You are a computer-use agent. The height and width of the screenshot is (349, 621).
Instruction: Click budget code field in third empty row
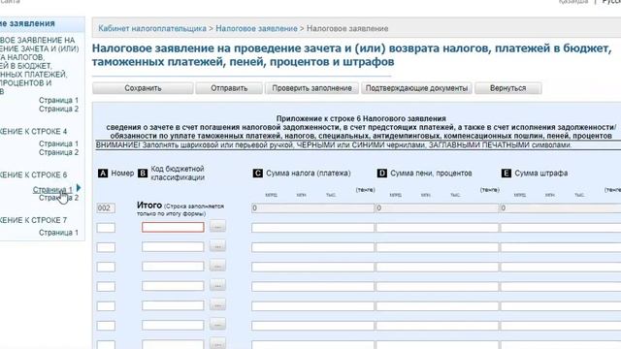173,267
